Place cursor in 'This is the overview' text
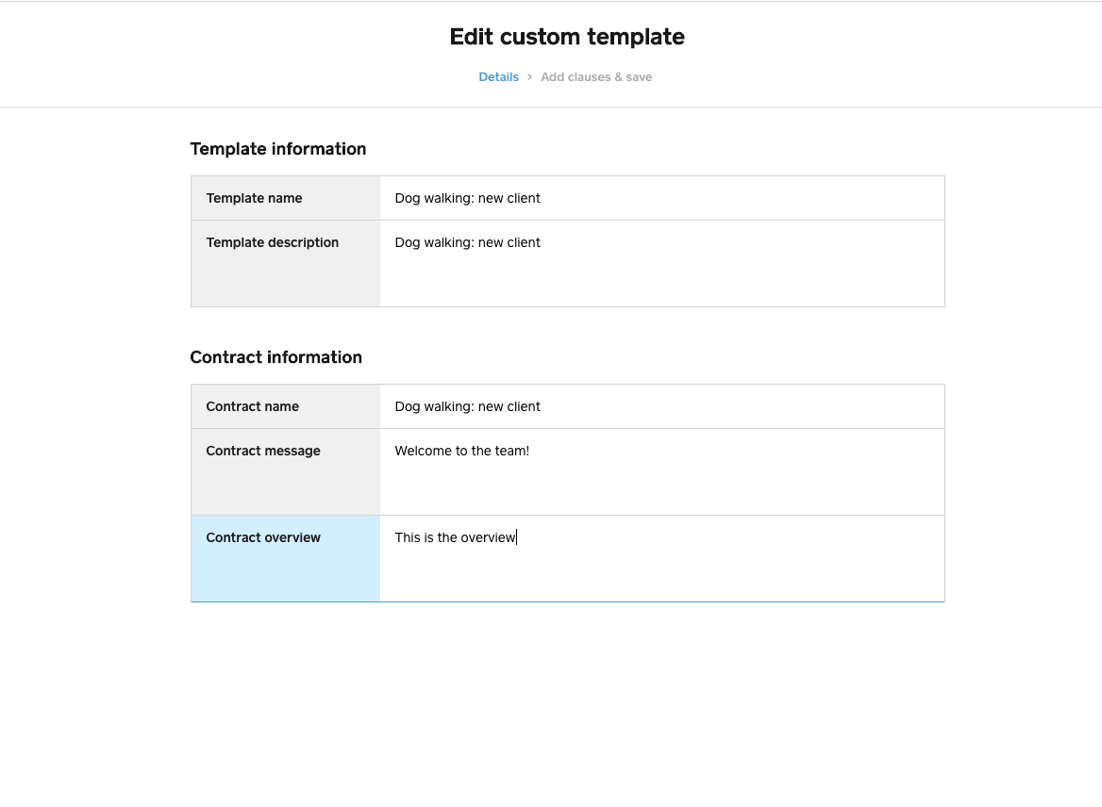Image resolution: width=1102 pixels, height=807 pixels. pyautogui.click(x=456, y=537)
